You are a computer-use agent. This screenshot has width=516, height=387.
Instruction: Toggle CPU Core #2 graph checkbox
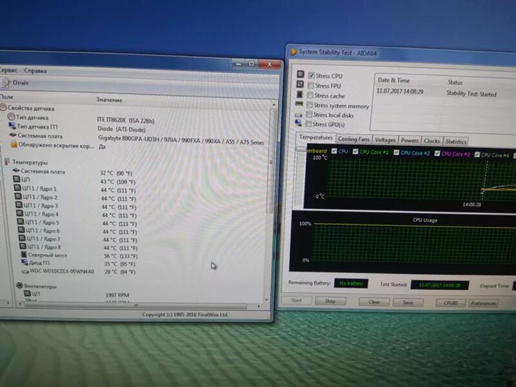pos(396,152)
